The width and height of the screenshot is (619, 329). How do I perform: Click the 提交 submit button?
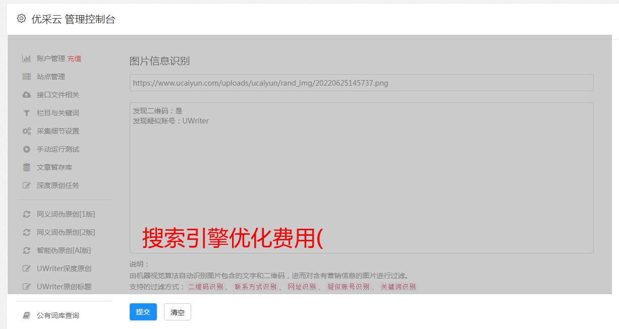pyautogui.click(x=143, y=312)
